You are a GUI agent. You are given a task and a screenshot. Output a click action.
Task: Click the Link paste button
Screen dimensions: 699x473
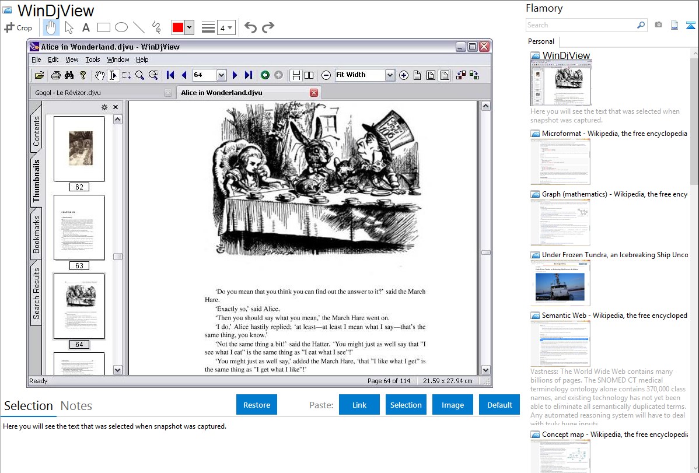pos(359,405)
